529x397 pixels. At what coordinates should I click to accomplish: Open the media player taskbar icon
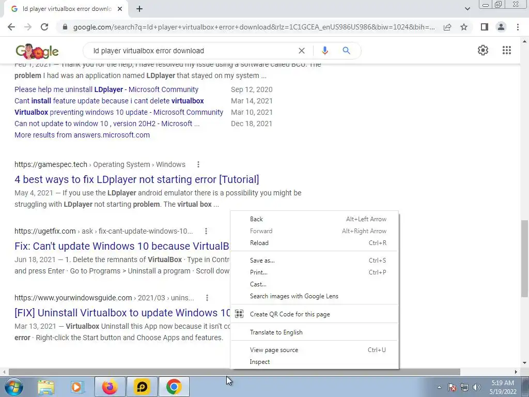(x=77, y=387)
